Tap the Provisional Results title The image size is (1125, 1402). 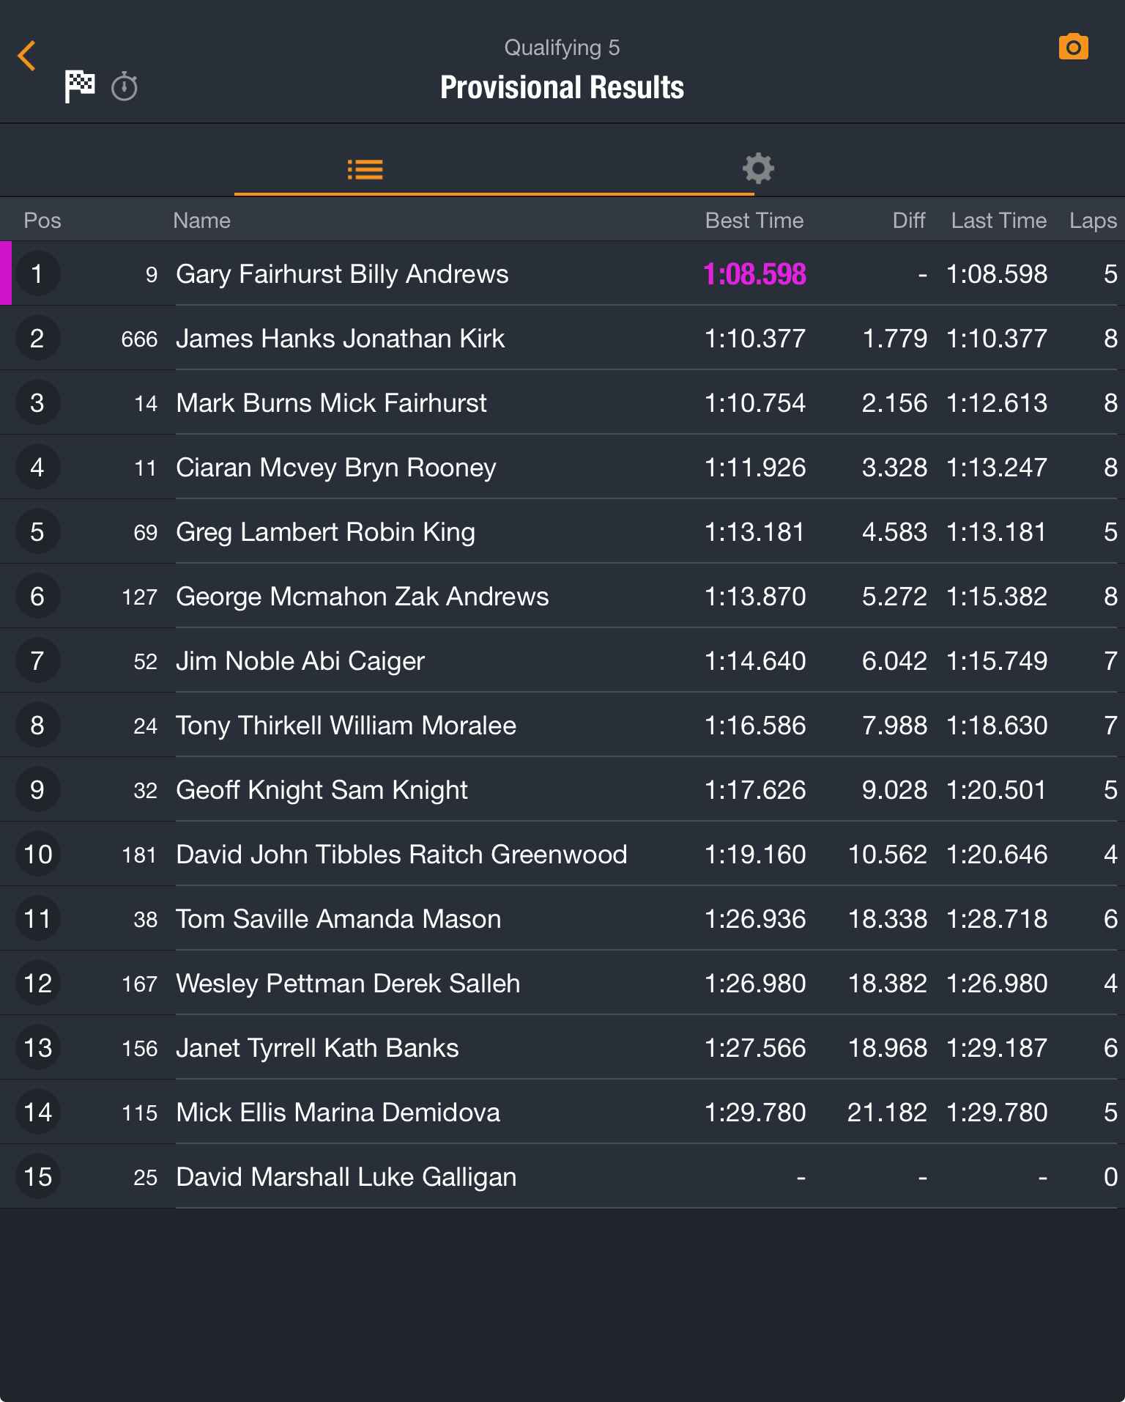[x=562, y=87]
